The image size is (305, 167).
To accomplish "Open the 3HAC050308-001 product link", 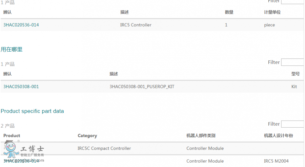I will [21, 87].
